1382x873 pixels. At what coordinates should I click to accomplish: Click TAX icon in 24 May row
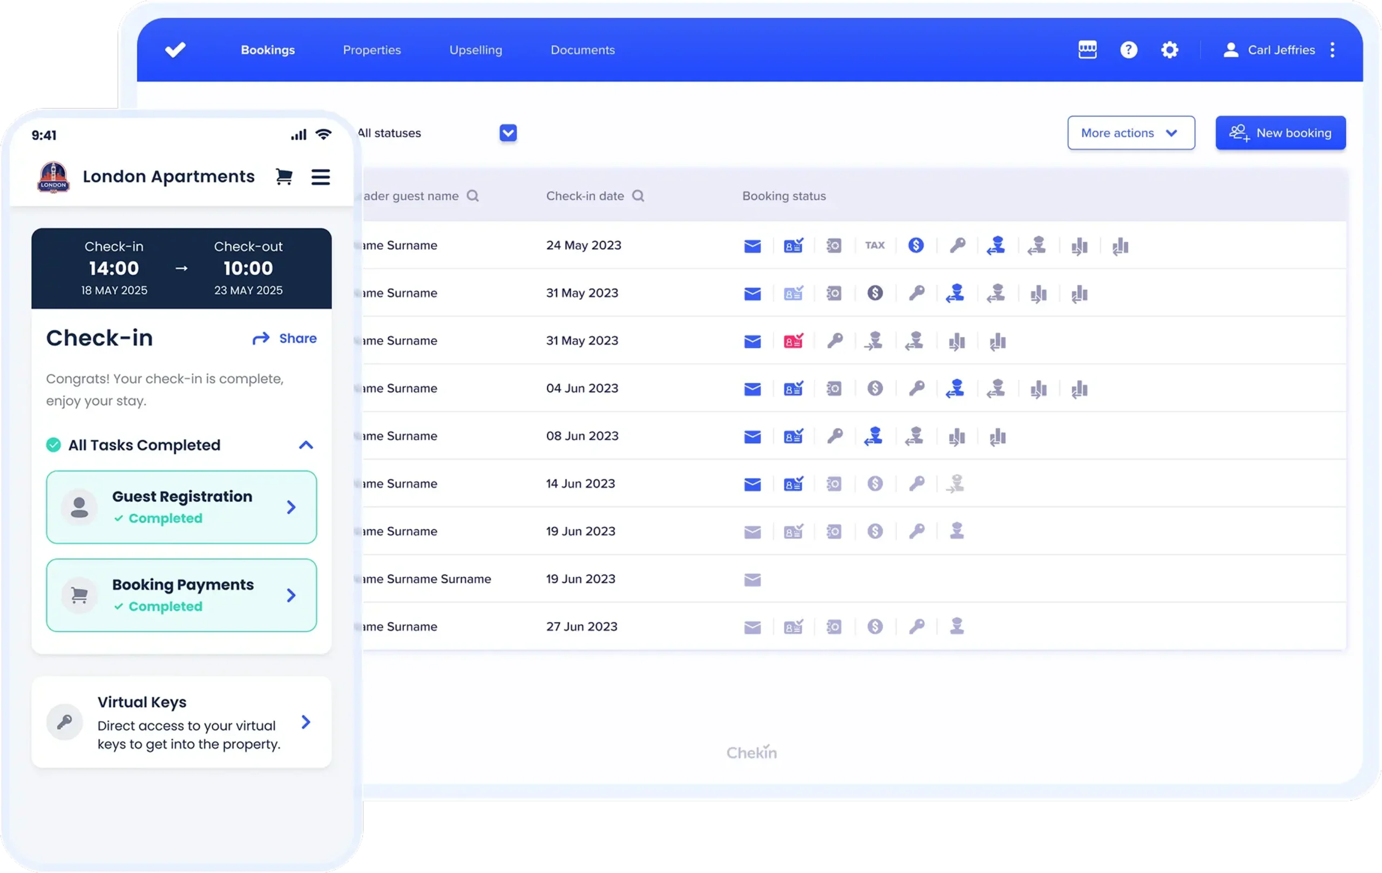tap(875, 245)
